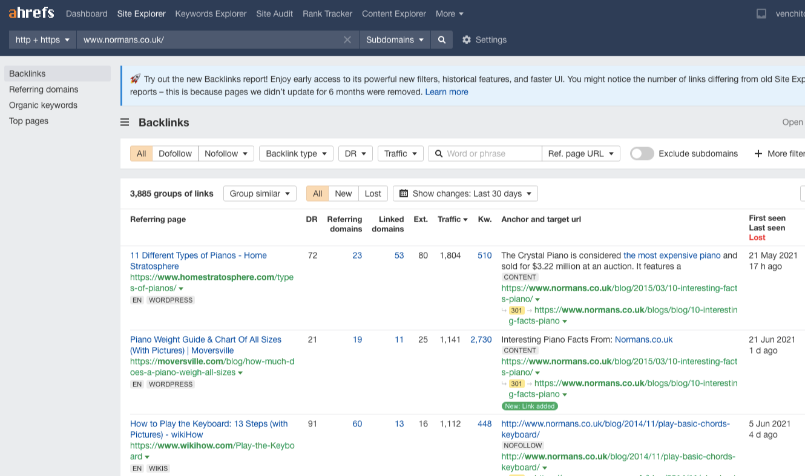Select the New links tab
Image resolution: width=805 pixels, height=476 pixels.
point(343,194)
